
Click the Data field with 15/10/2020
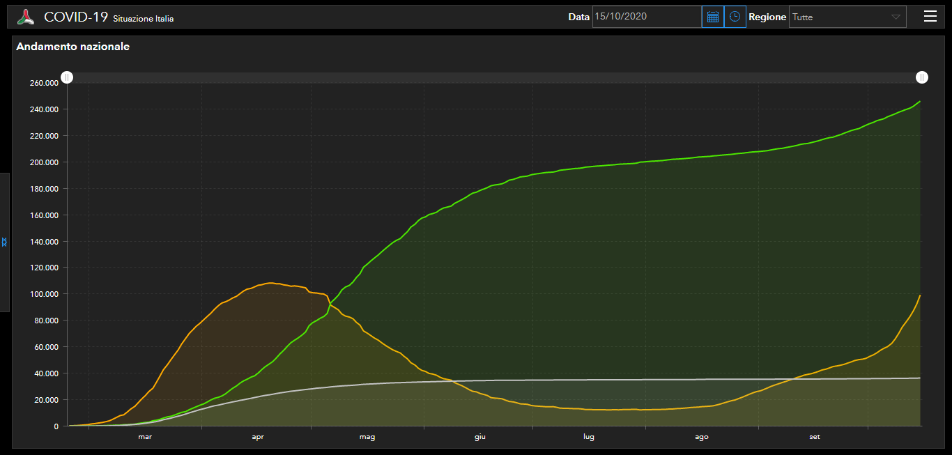pyautogui.click(x=646, y=17)
